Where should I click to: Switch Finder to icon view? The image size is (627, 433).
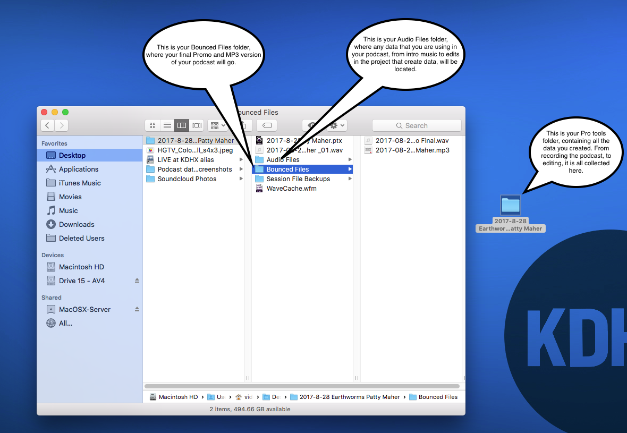pos(152,125)
